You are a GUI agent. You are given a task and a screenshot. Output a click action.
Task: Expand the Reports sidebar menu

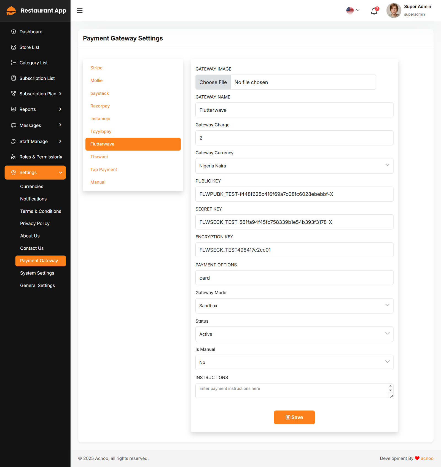(35, 109)
